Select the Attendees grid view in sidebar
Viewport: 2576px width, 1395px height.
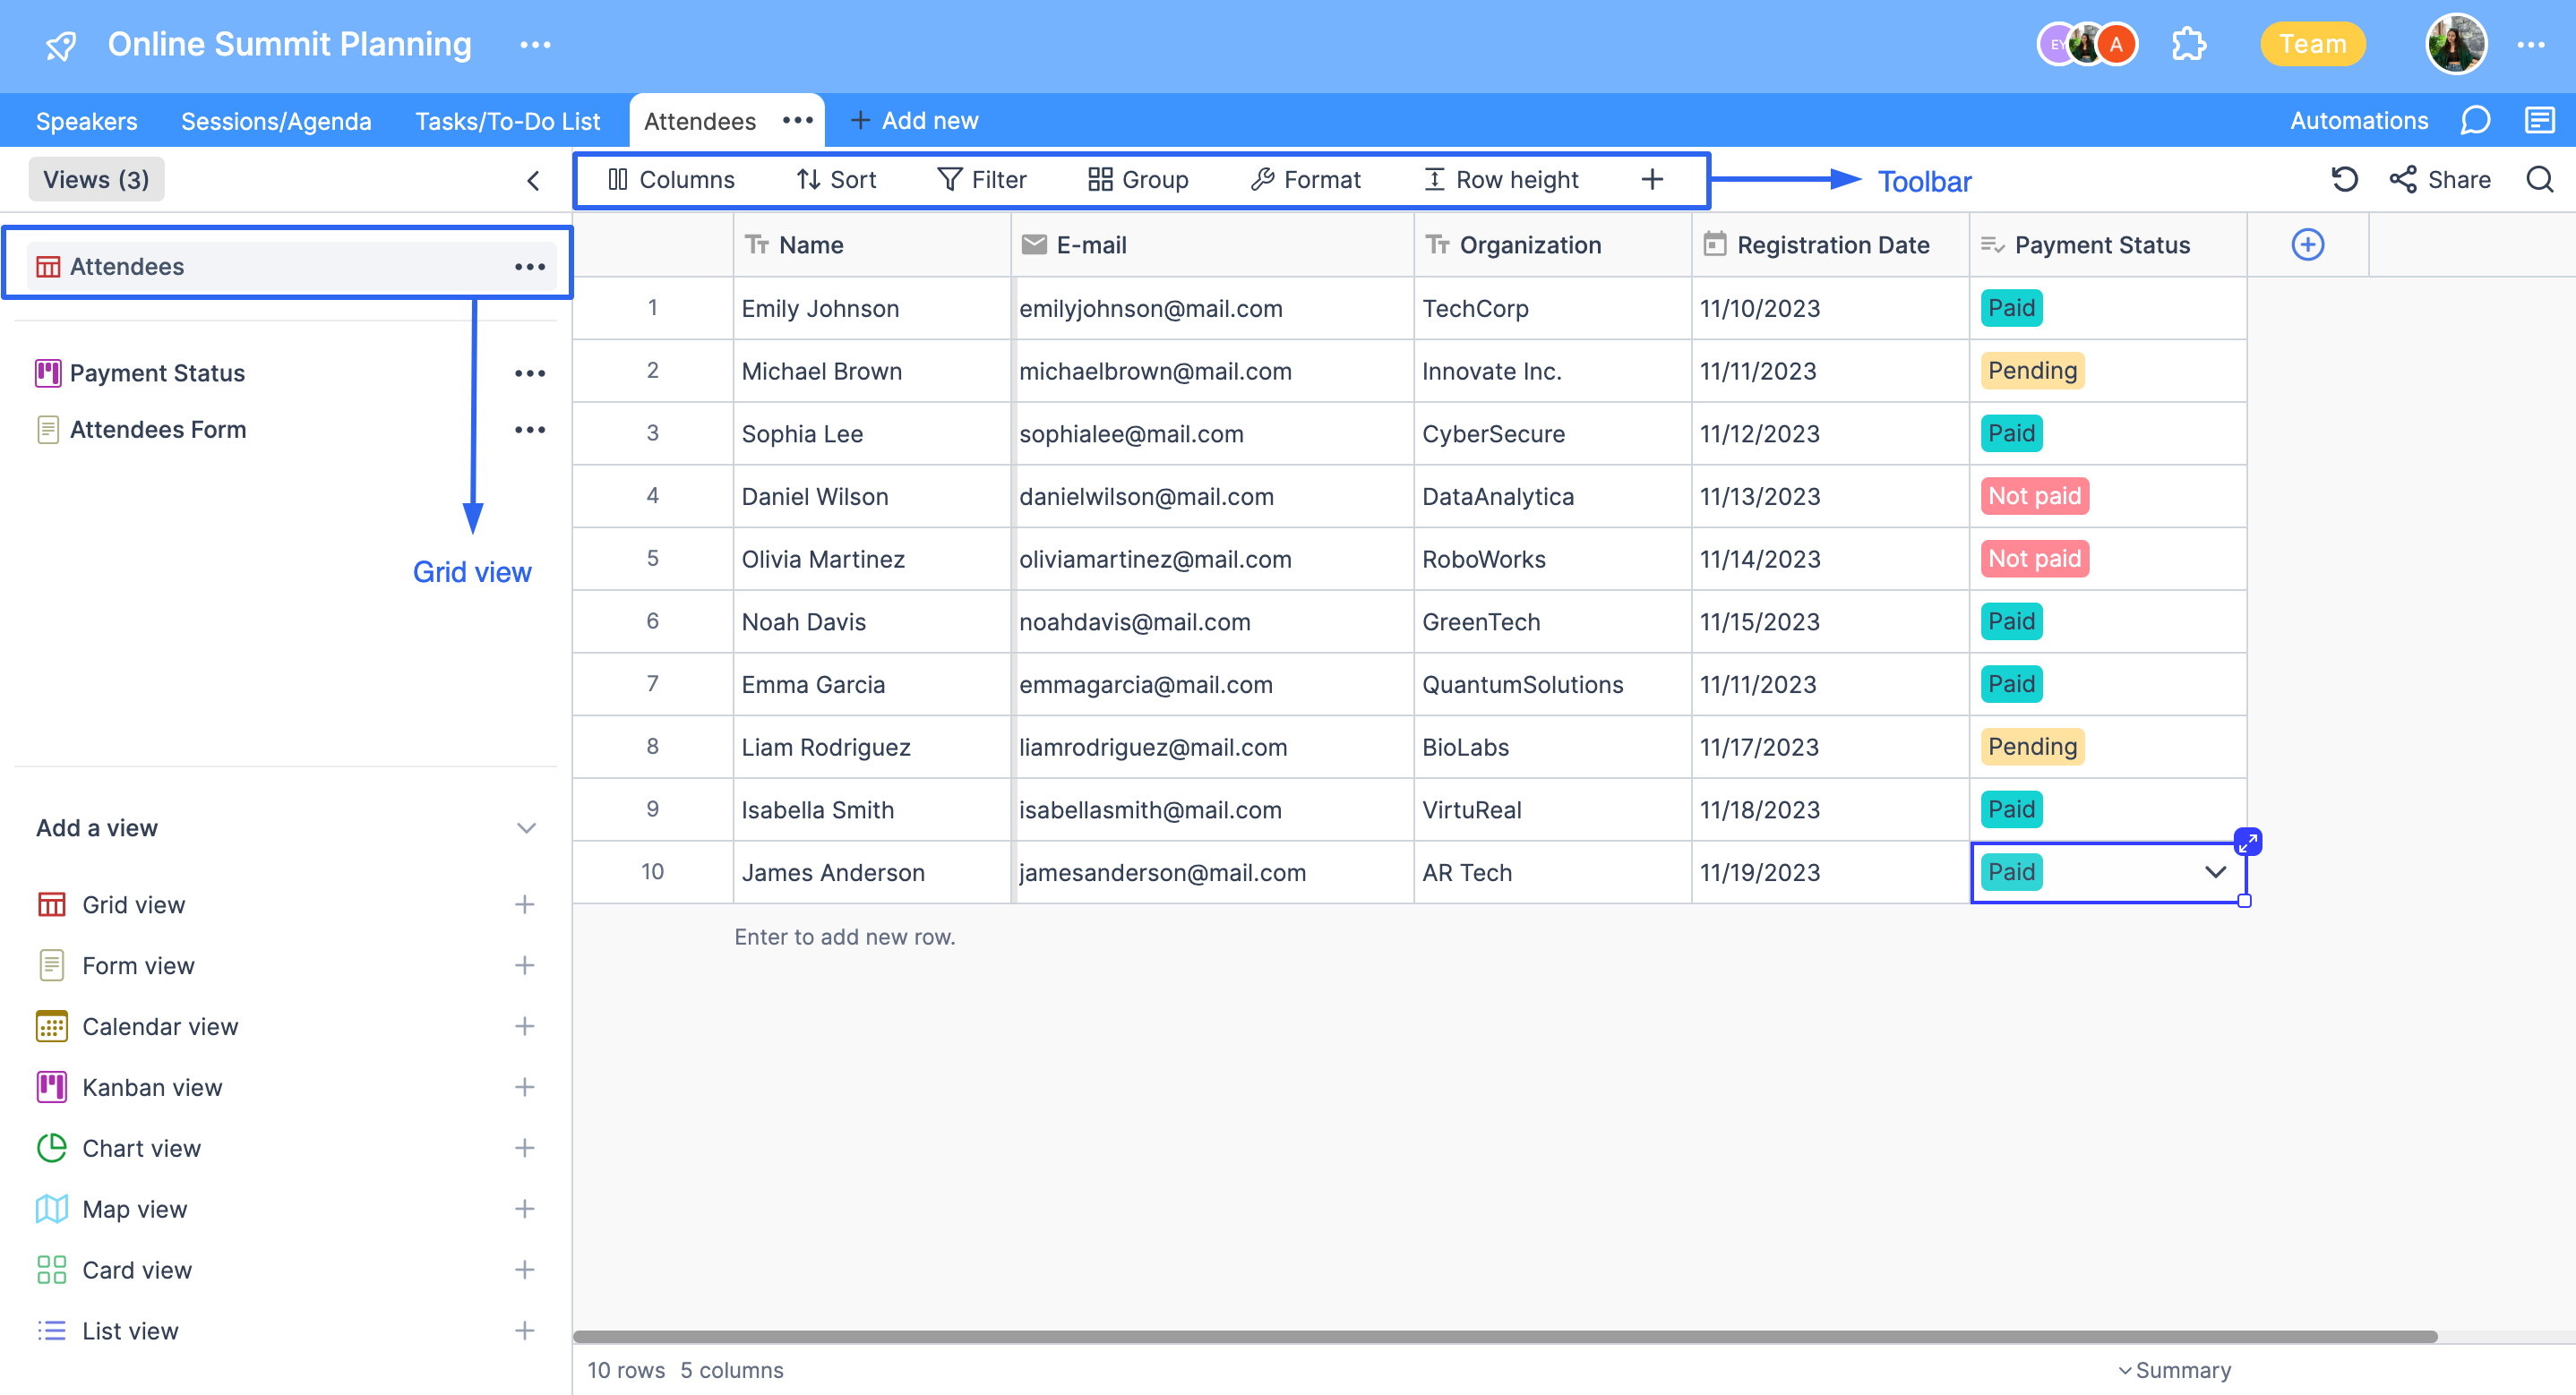tap(290, 267)
